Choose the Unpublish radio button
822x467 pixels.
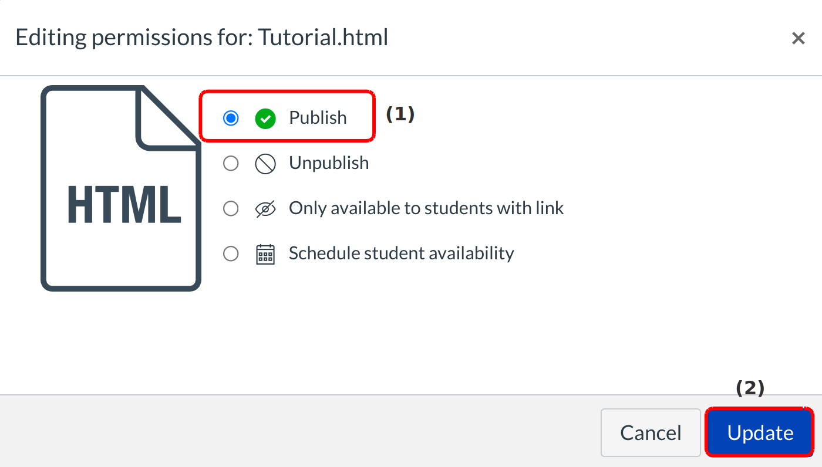point(231,163)
